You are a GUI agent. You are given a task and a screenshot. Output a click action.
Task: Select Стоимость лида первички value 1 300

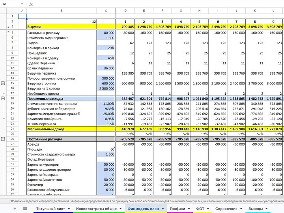point(106,38)
